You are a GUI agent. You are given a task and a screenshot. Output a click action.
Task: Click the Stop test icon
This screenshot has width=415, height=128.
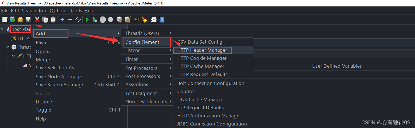tap(103, 20)
